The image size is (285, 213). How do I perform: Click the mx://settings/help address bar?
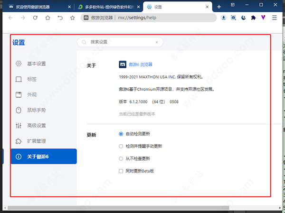[149, 18]
